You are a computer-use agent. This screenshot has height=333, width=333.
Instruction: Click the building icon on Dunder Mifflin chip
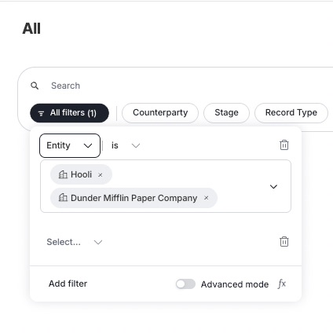coord(63,198)
